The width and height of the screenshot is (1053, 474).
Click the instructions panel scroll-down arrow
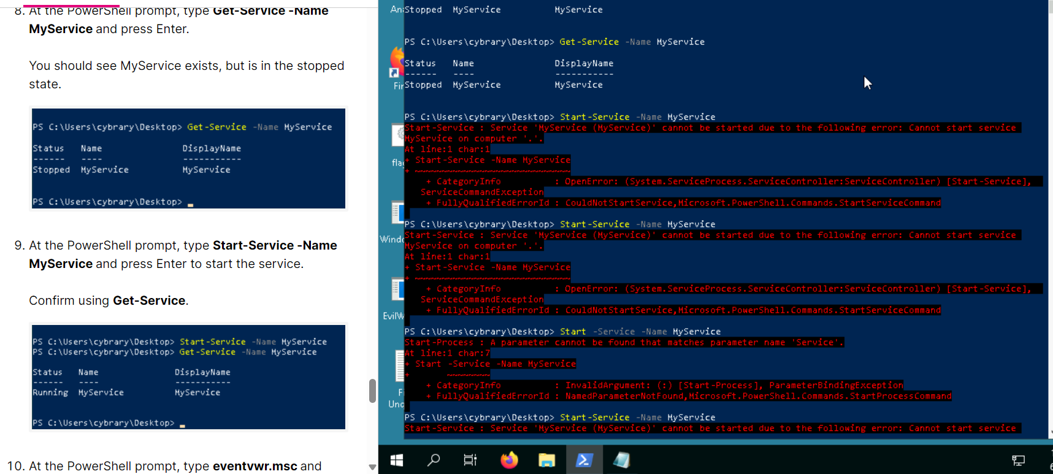(372, 467)
